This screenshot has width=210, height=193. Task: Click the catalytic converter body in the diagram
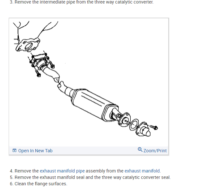click(x=94, y=105)
